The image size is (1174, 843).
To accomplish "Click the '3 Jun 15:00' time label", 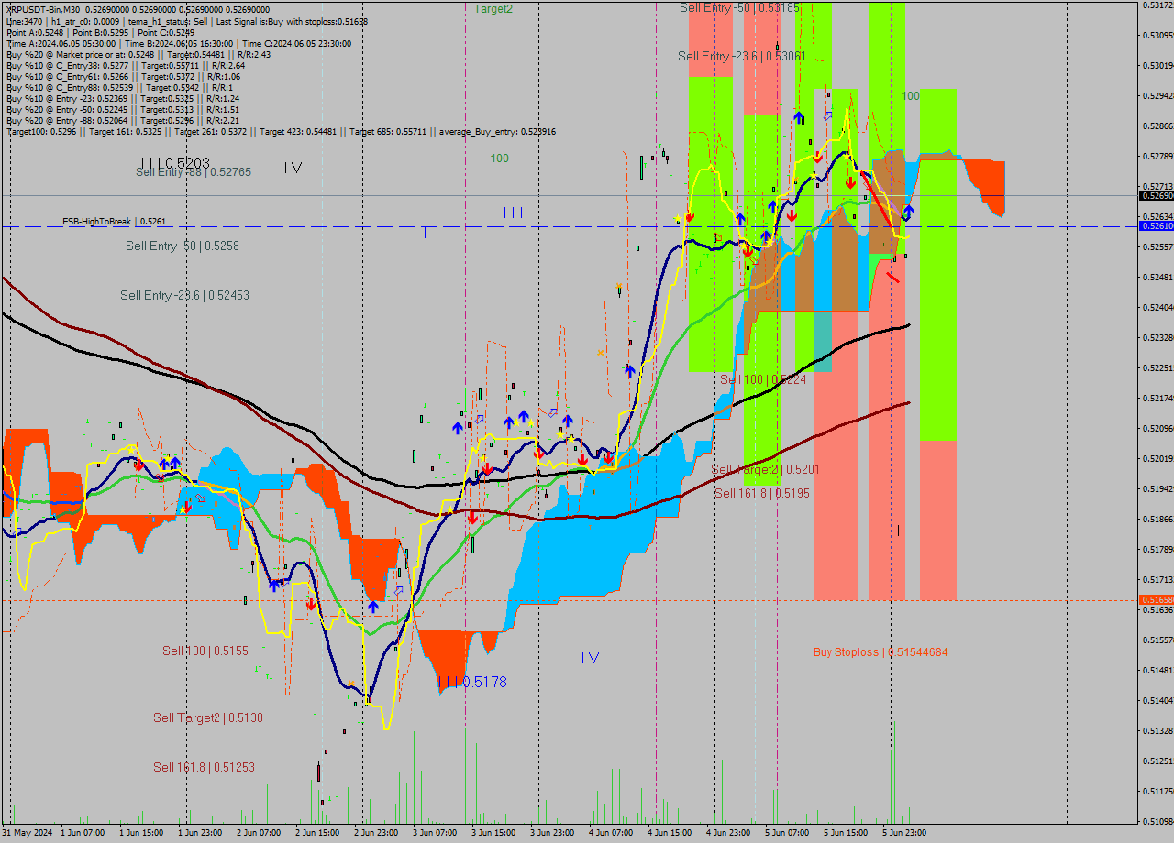I will click(493, 833).
